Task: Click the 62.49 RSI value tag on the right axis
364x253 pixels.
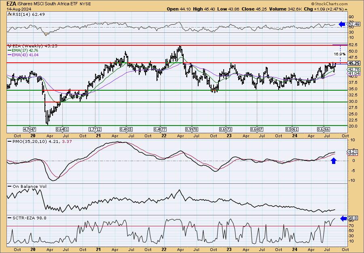Action: tap(354, 24)
